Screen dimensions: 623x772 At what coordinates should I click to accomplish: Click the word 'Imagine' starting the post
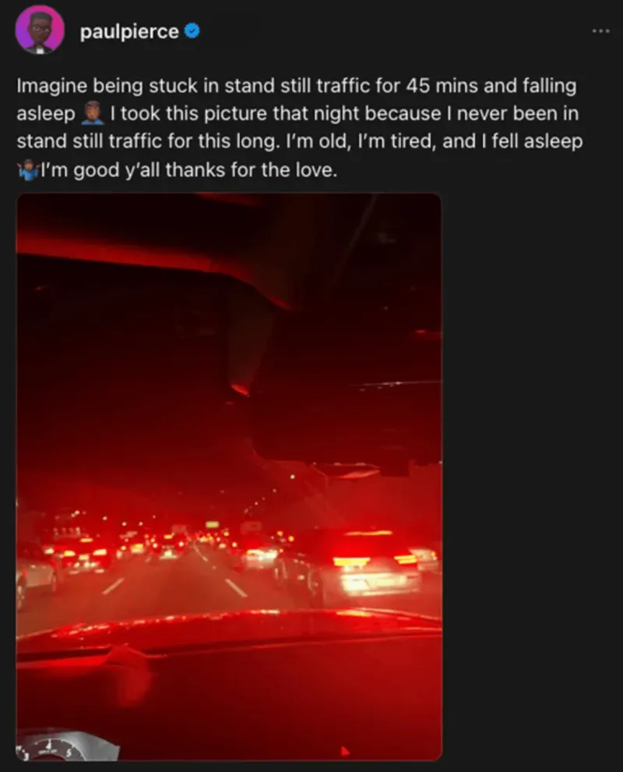point(52,87)
